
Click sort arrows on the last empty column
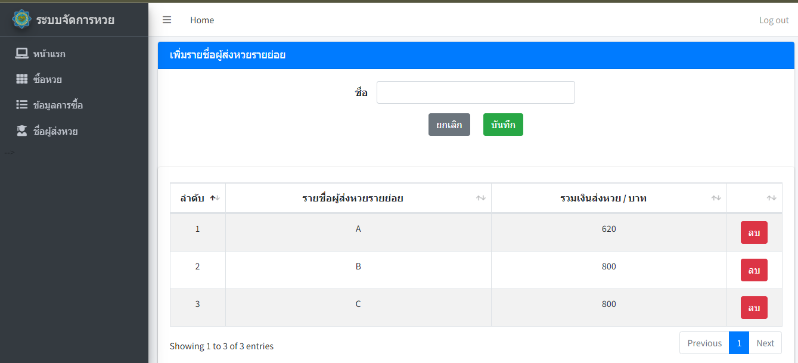[771, 198]
